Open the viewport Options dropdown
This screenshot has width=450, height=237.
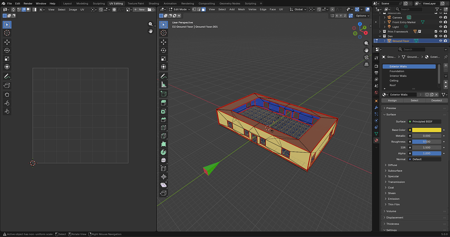click(362, 16)
